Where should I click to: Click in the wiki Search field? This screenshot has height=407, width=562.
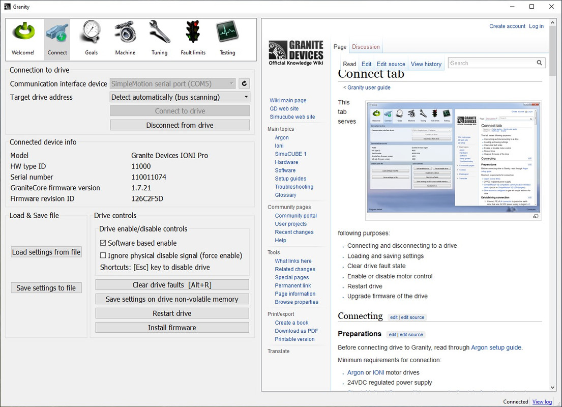[x=492, y=63]
